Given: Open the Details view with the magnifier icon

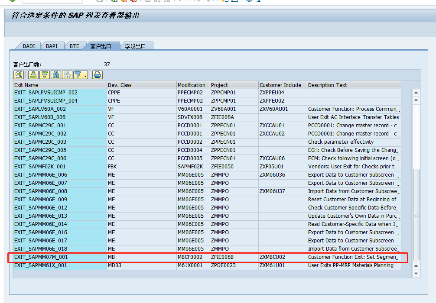Looking at the screenshot, I should [x=19, y=74].
